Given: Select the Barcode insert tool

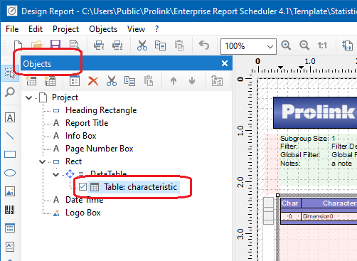Looking at the screenshot, I should click(10, 210).
